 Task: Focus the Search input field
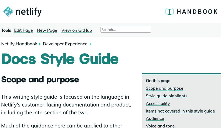[x=125, y=30]
